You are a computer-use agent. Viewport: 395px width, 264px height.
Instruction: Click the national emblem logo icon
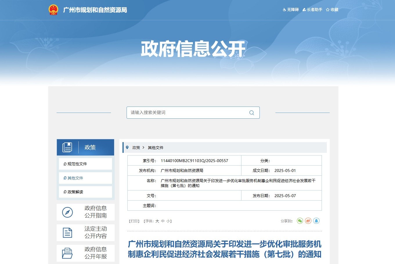53,10
